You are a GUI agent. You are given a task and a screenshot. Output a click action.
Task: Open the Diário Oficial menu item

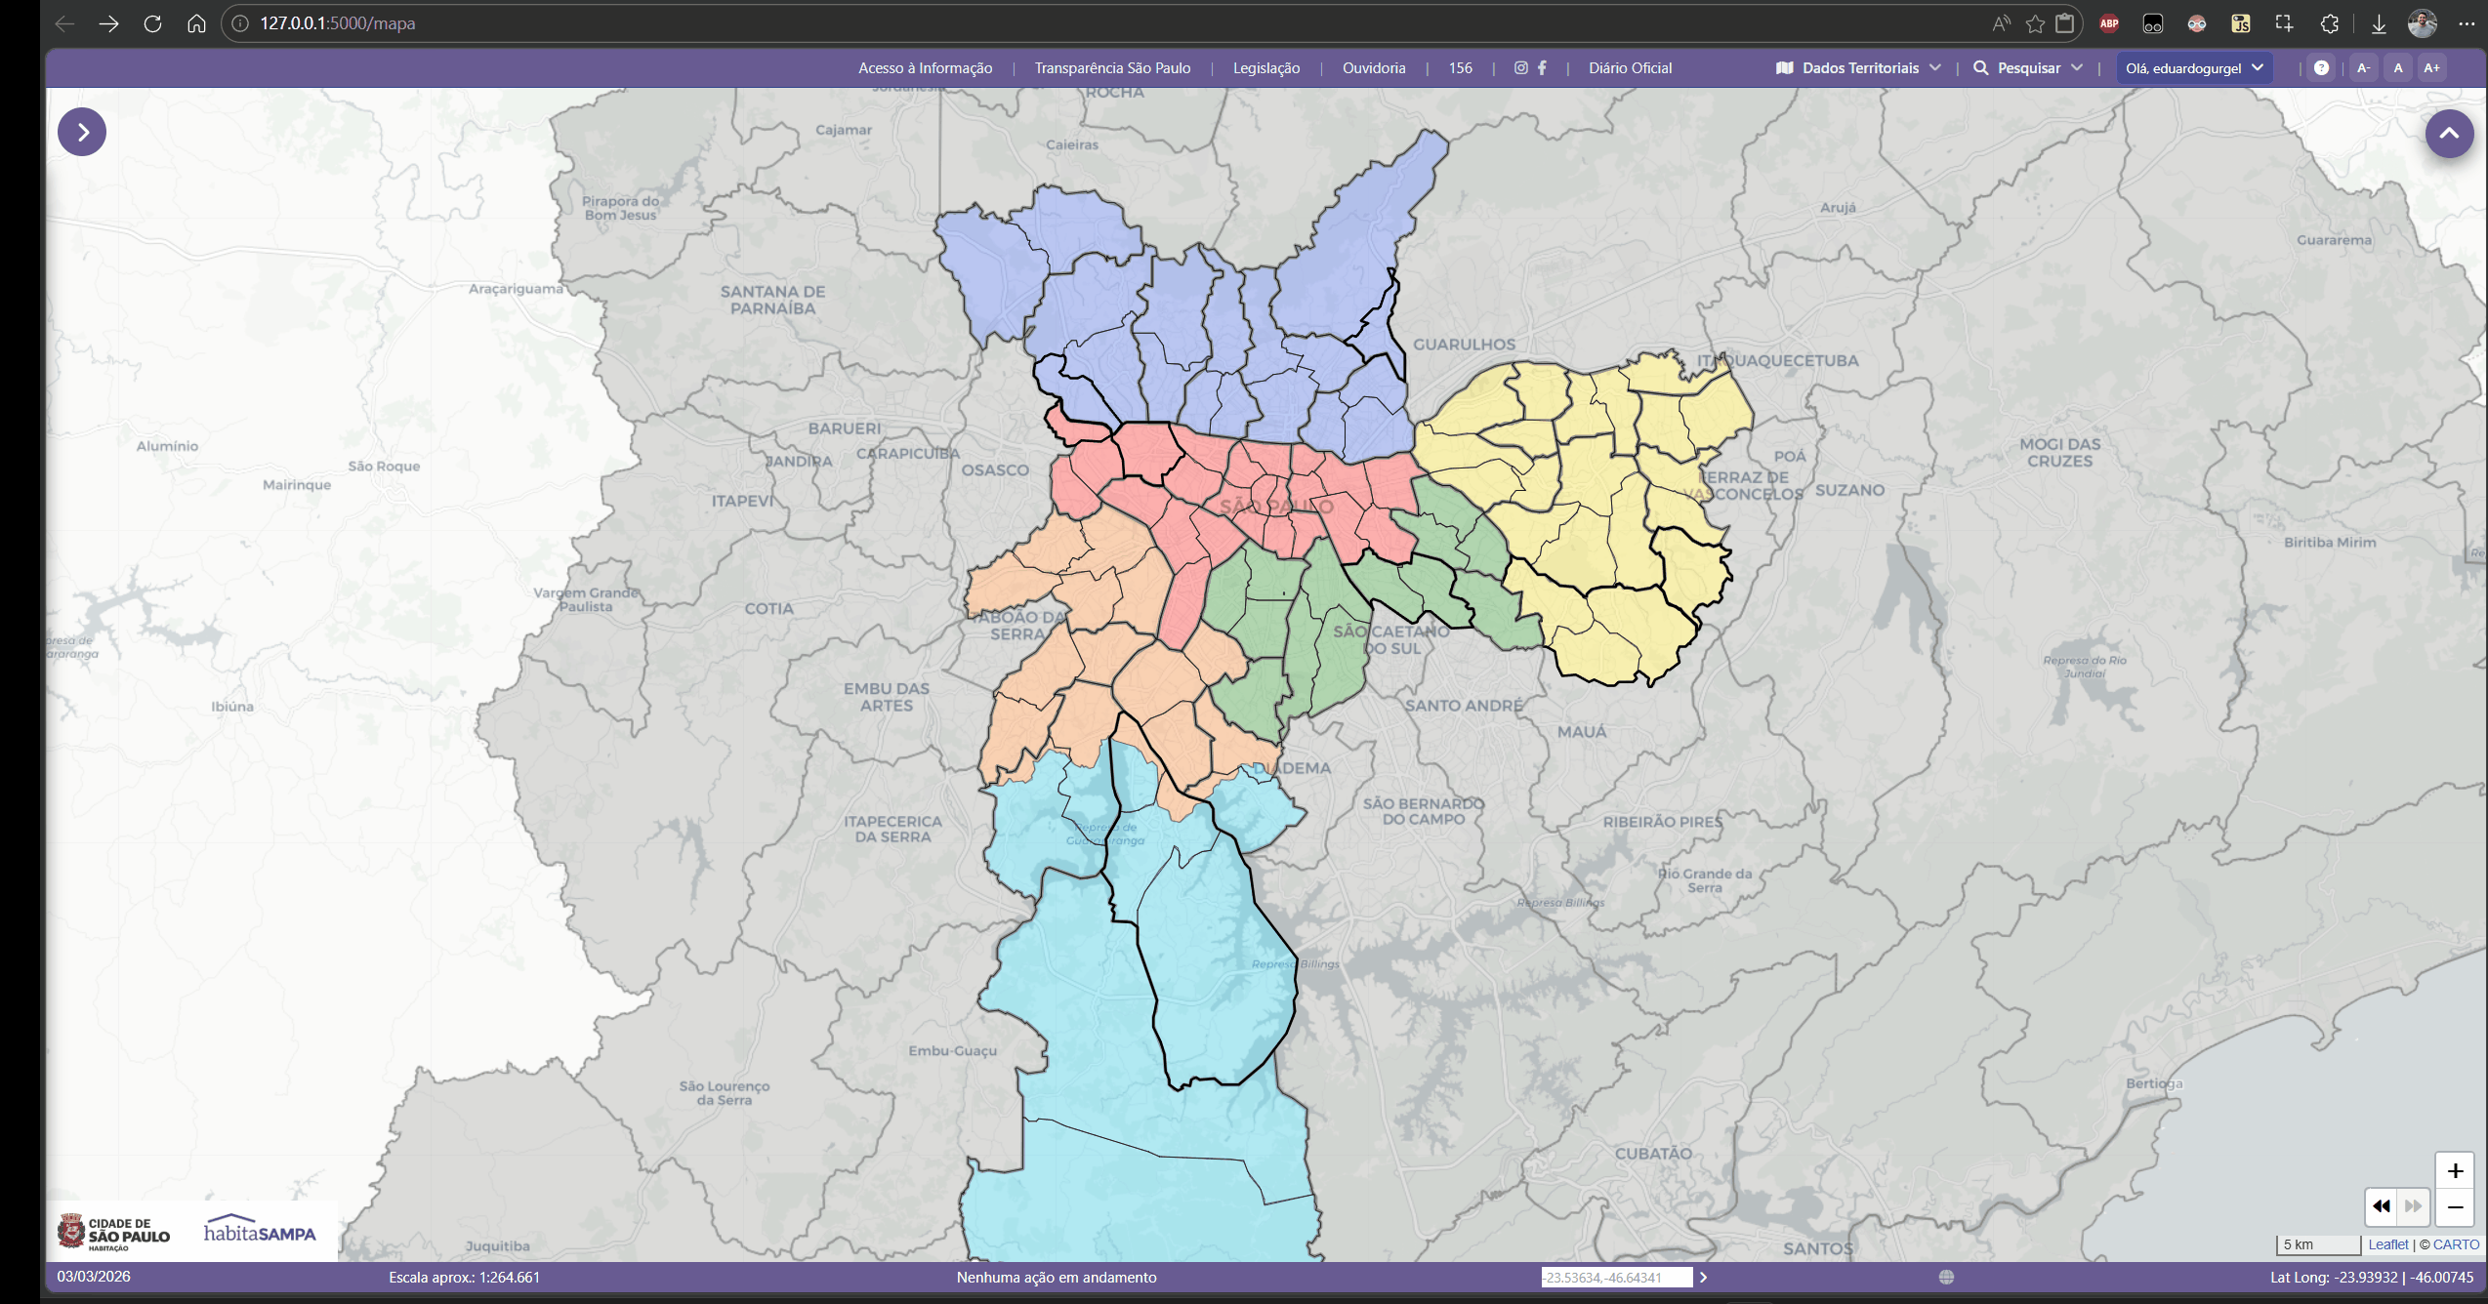pos(1630,68)
